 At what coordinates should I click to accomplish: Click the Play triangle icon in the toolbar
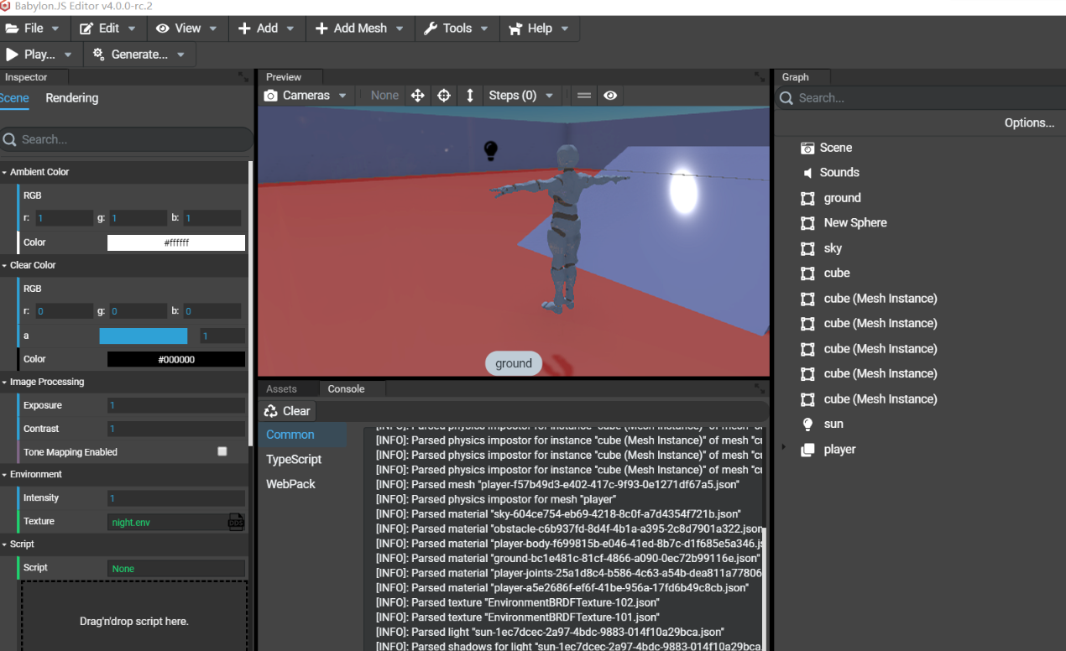tap(12, 54)
